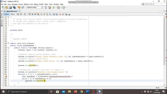
Task: Click the Next Bookmark icon
Action: (x=47, y=14)
